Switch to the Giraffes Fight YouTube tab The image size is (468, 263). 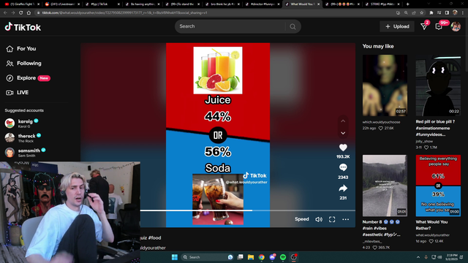23,4
